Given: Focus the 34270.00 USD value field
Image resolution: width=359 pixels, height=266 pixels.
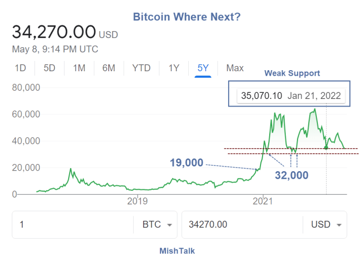Looking at the screenshot, I should click(241, 224).
